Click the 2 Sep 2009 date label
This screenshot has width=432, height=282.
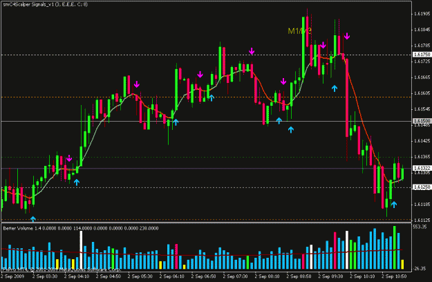pyautogui.click(x=12, y=276)
